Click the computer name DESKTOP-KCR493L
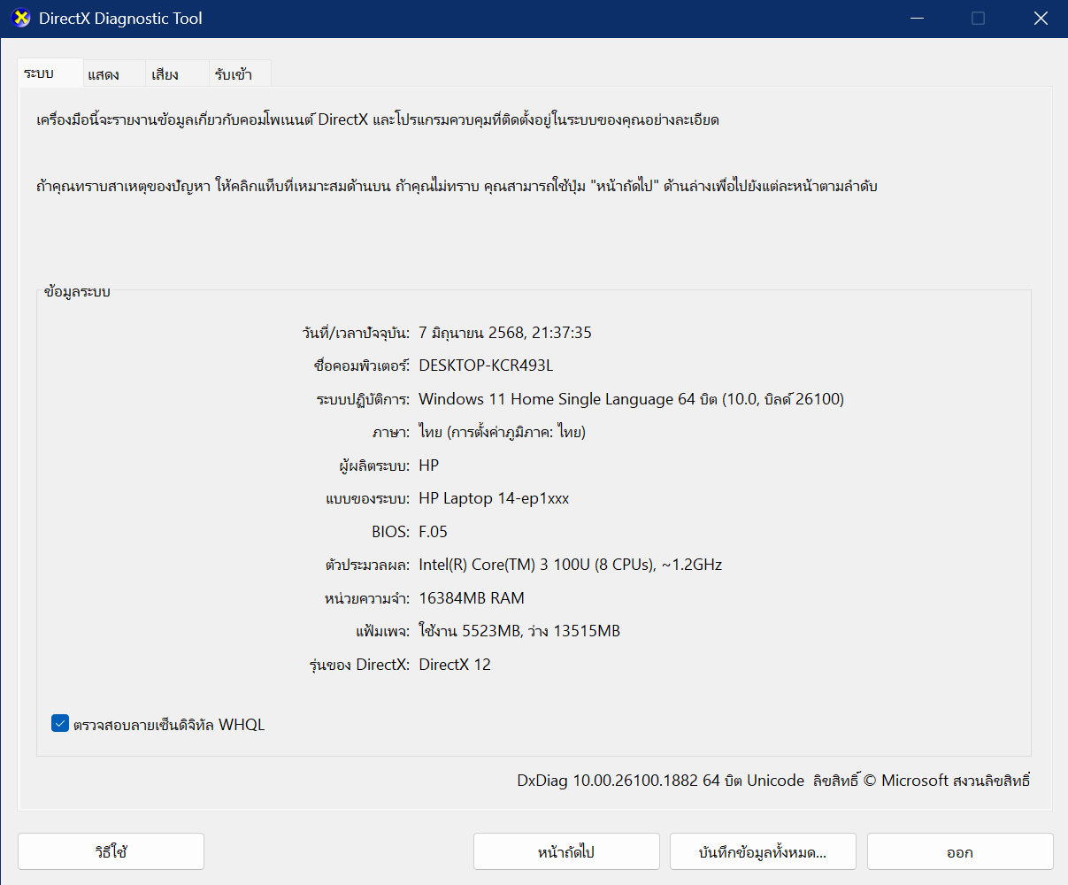1068x885 pixels. tap(486, 366)
